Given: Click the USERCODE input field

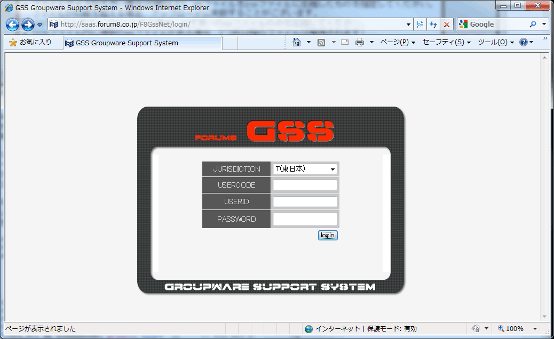Looking at the screenshot, I should pos(305,185).
